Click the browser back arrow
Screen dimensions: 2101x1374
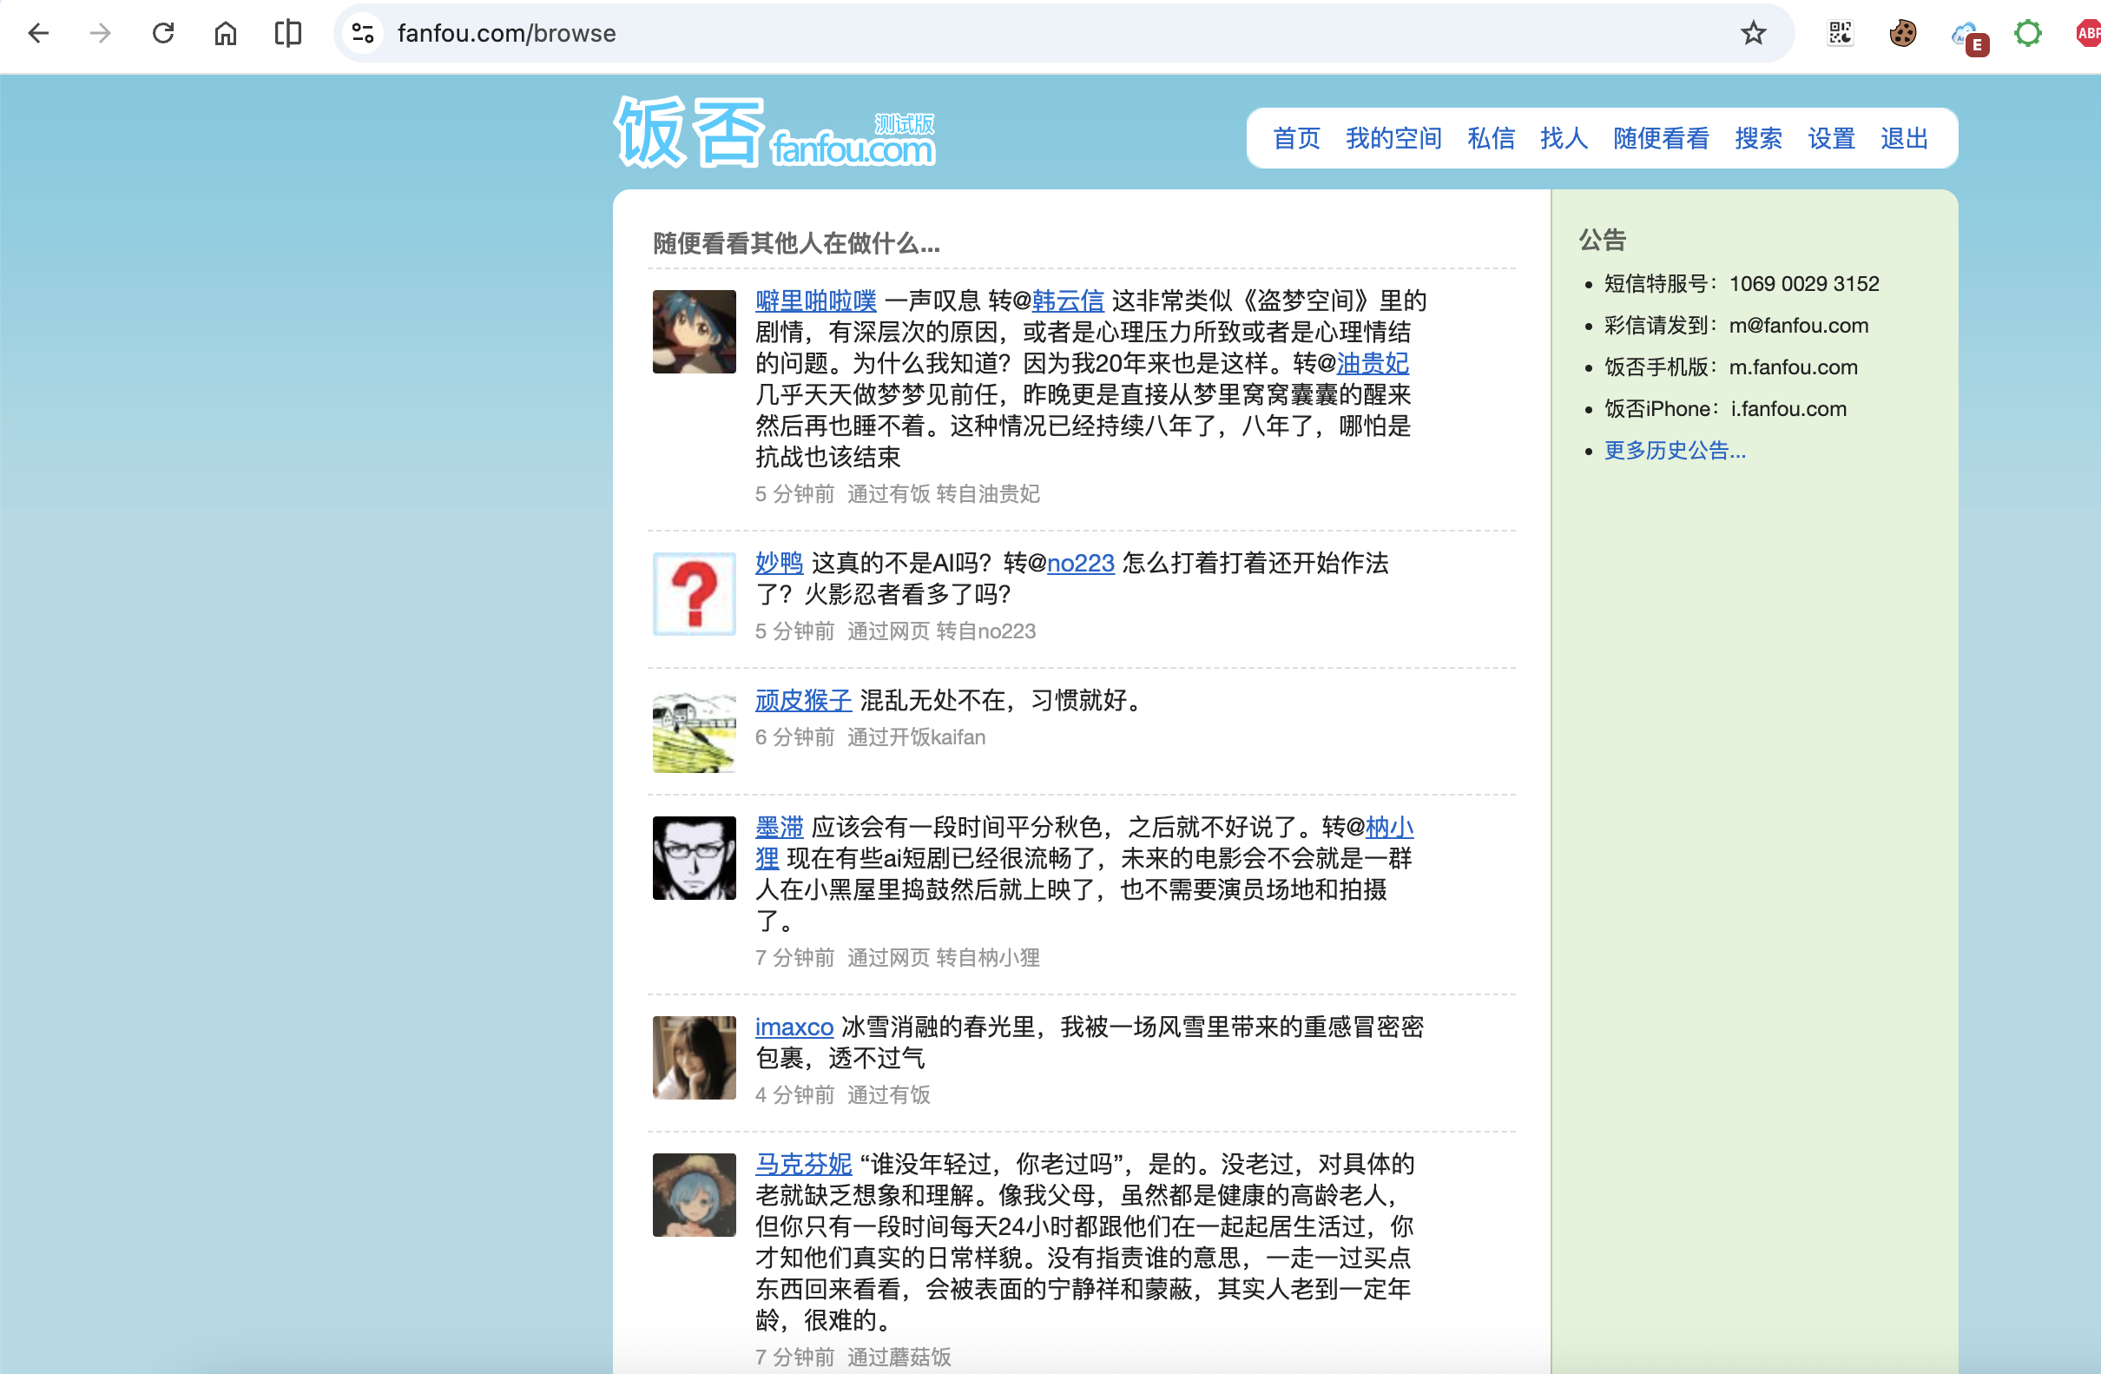tap(38, 34)
